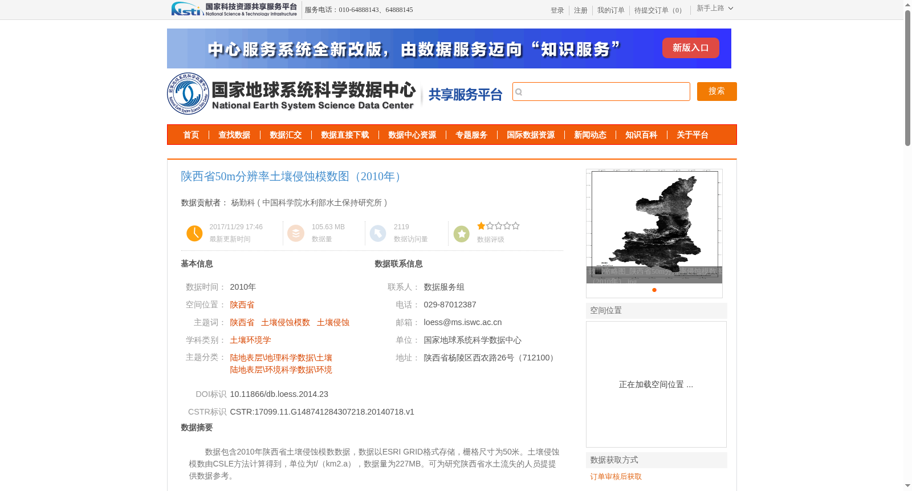
Task: Open the 国际数据资源 menu
Action: tap(531, 135)
